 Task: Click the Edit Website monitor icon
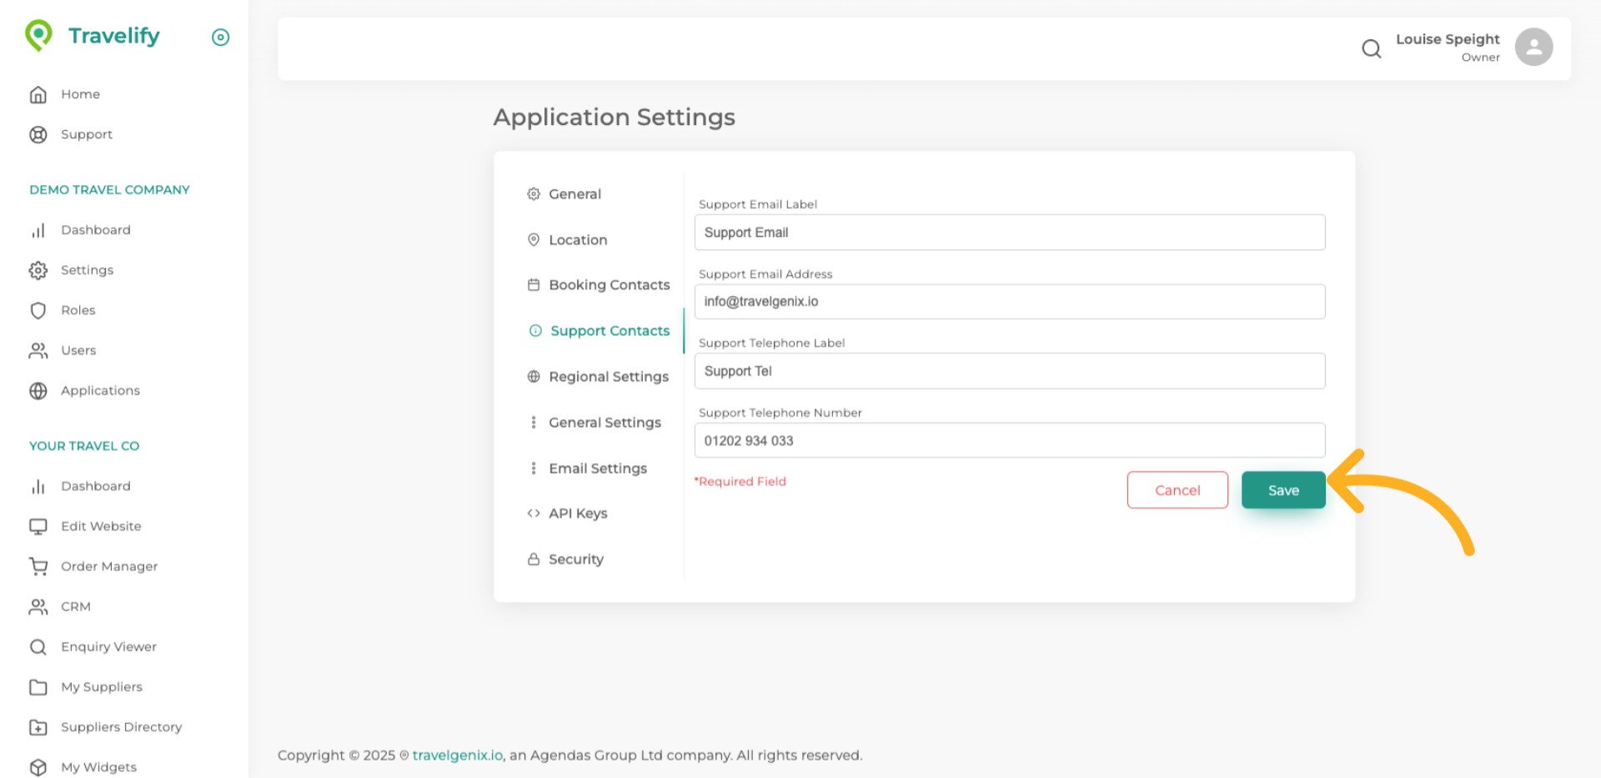click(x=38, y=527)
